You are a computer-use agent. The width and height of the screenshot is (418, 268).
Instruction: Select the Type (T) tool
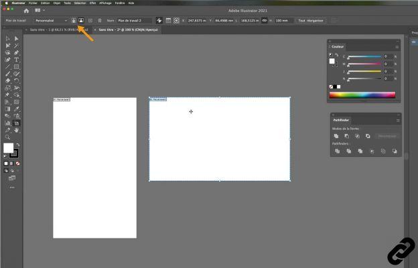coord(17,60)
